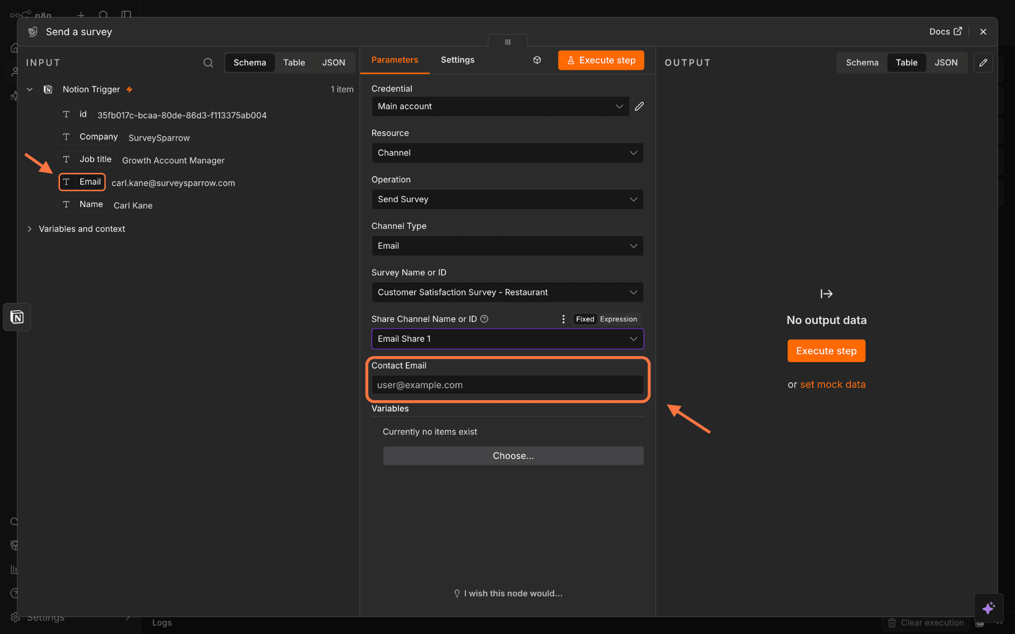Screen dimensions: 1015x634
Task: Switch to the Settings tab
Action: [x=457, y=60]
